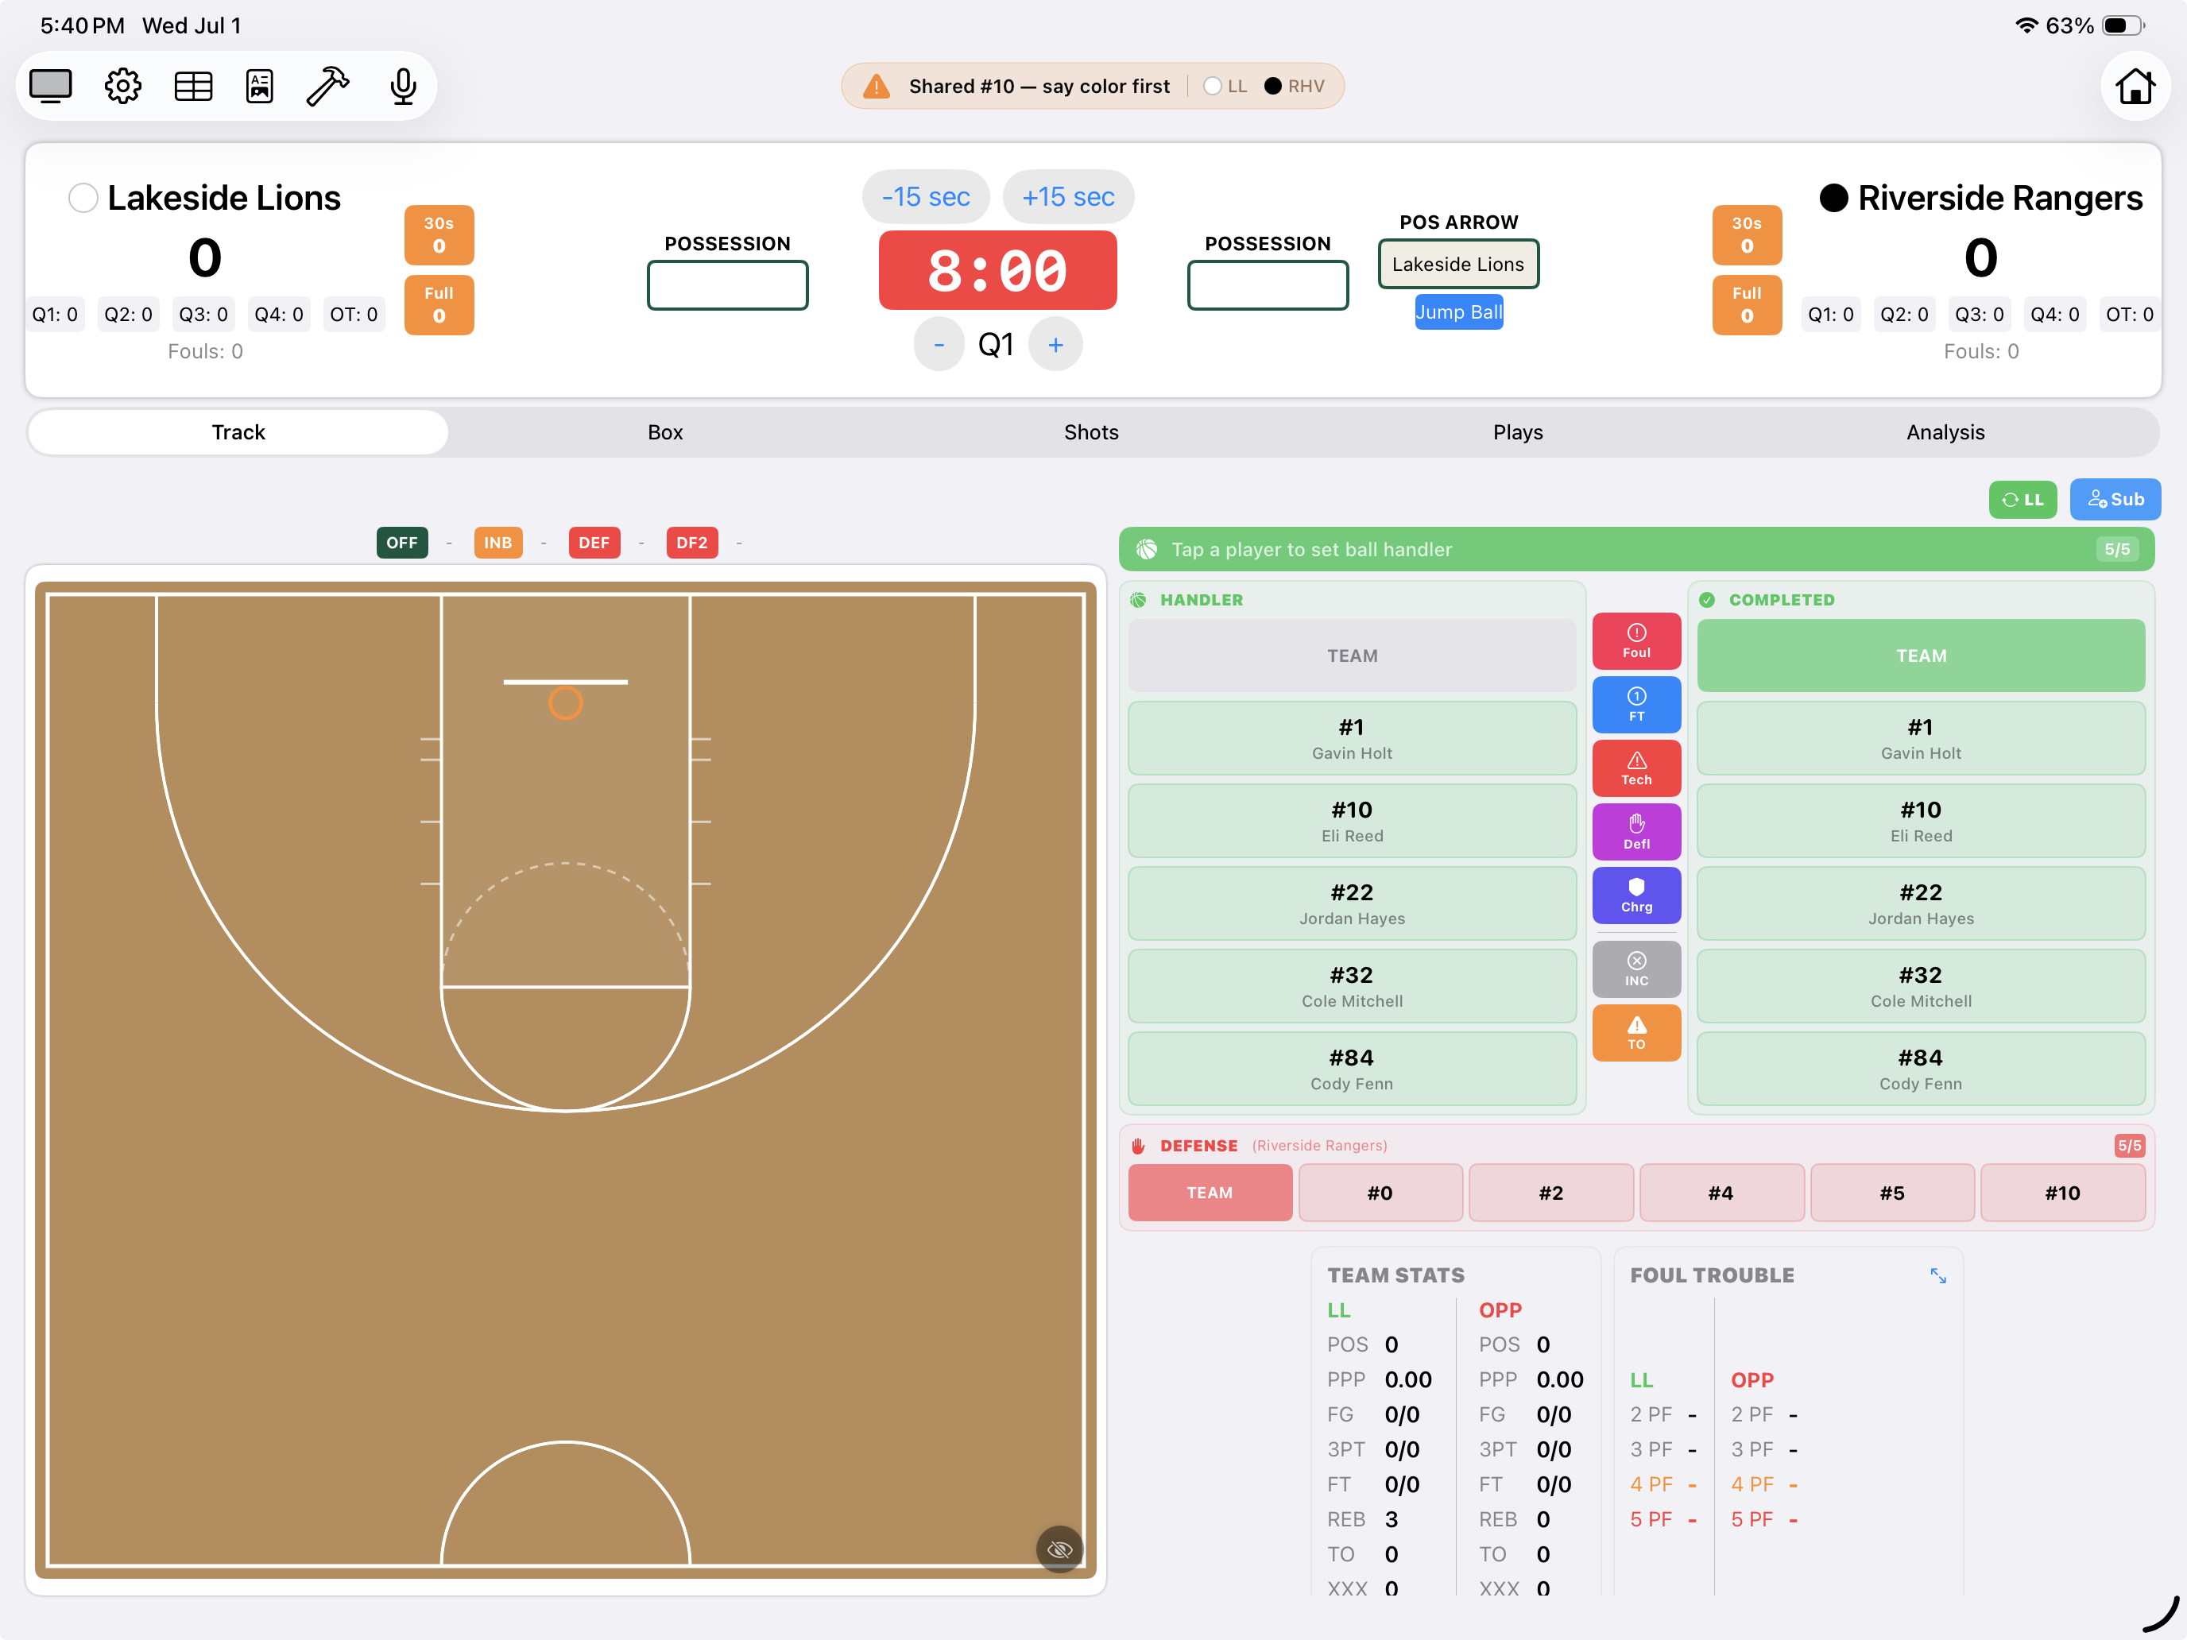2187x1640 pixels.
Task: Activate the microphone voice input icon
Action: (x=402, y=86)
